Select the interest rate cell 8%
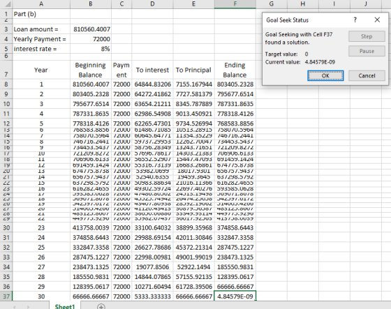 [91, 49]
